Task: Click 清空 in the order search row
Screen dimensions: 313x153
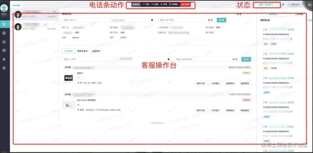Action: (235, 59)
